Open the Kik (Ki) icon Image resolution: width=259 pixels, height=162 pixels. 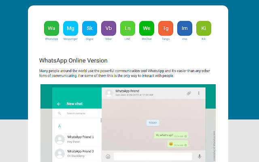click(x=204, y=28)
